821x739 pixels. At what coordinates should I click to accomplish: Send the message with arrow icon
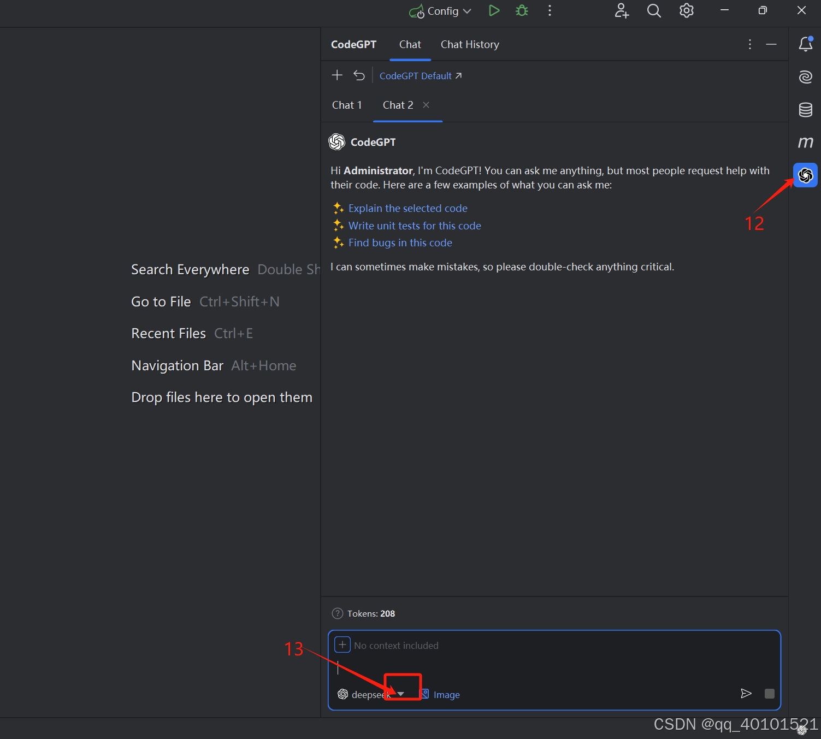(746, 694)
